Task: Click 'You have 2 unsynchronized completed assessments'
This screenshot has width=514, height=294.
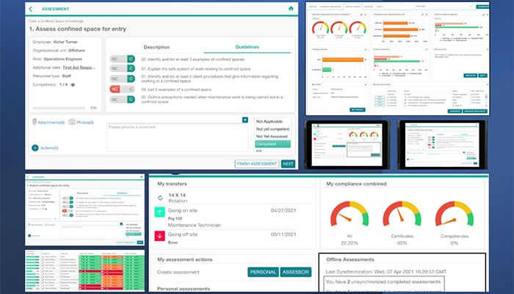Action: click(383, 282)
